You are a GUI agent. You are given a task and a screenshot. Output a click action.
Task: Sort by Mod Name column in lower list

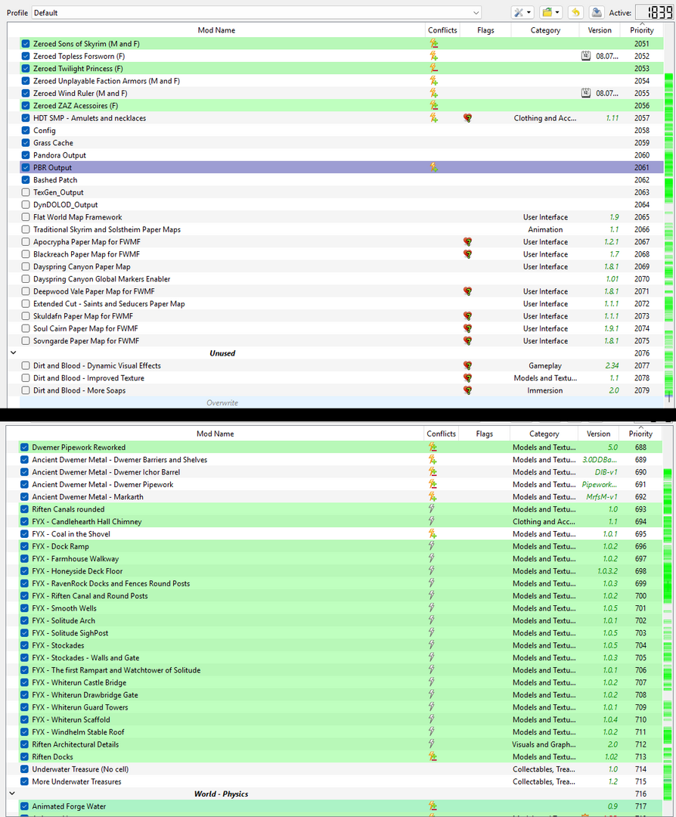click(215, 433)
